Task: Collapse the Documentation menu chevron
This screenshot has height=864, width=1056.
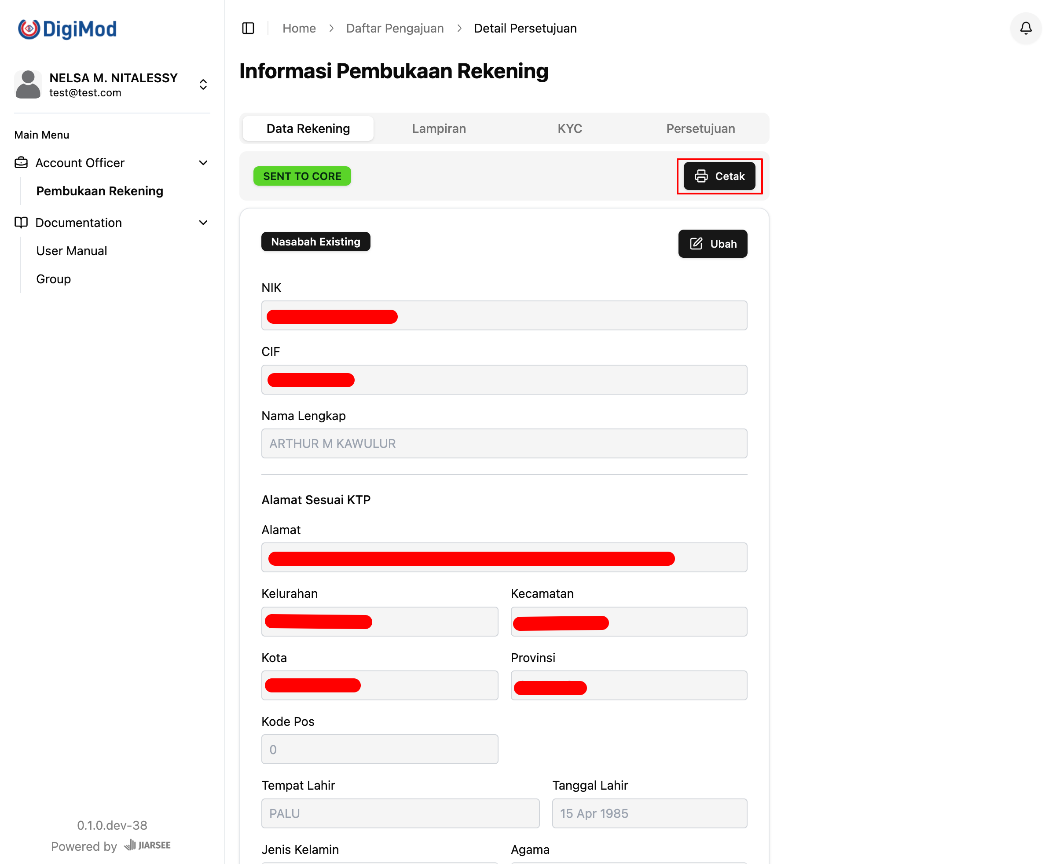Action: point(203,223)
